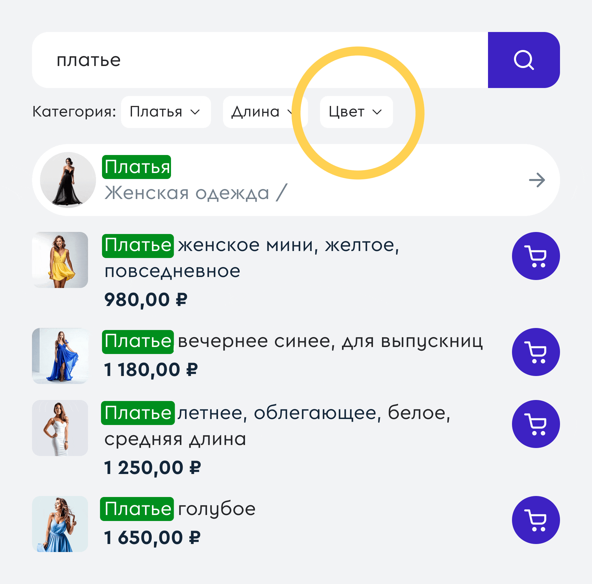Click black dress category image

[68, 180]
